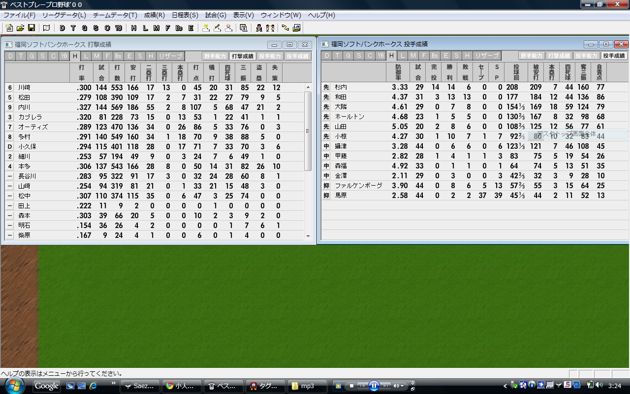Viewport: 630px width, 394px height.
Task: Open the 日程表(S) menu
Action: click(x=185, y=15)
